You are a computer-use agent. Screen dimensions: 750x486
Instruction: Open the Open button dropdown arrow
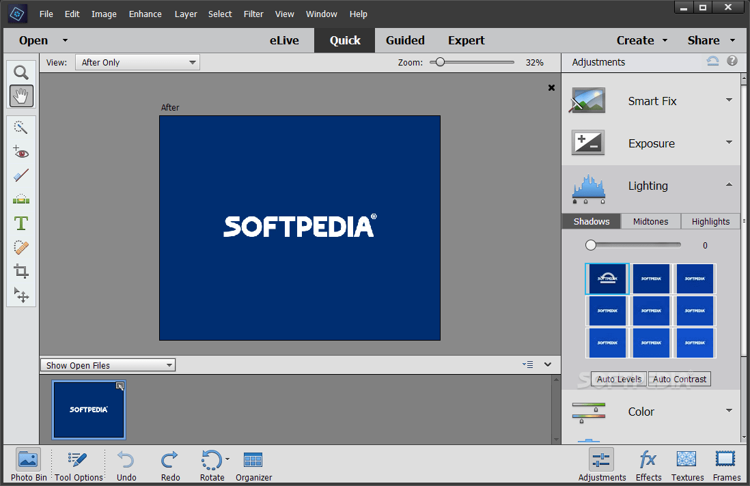tap(65, 41)
